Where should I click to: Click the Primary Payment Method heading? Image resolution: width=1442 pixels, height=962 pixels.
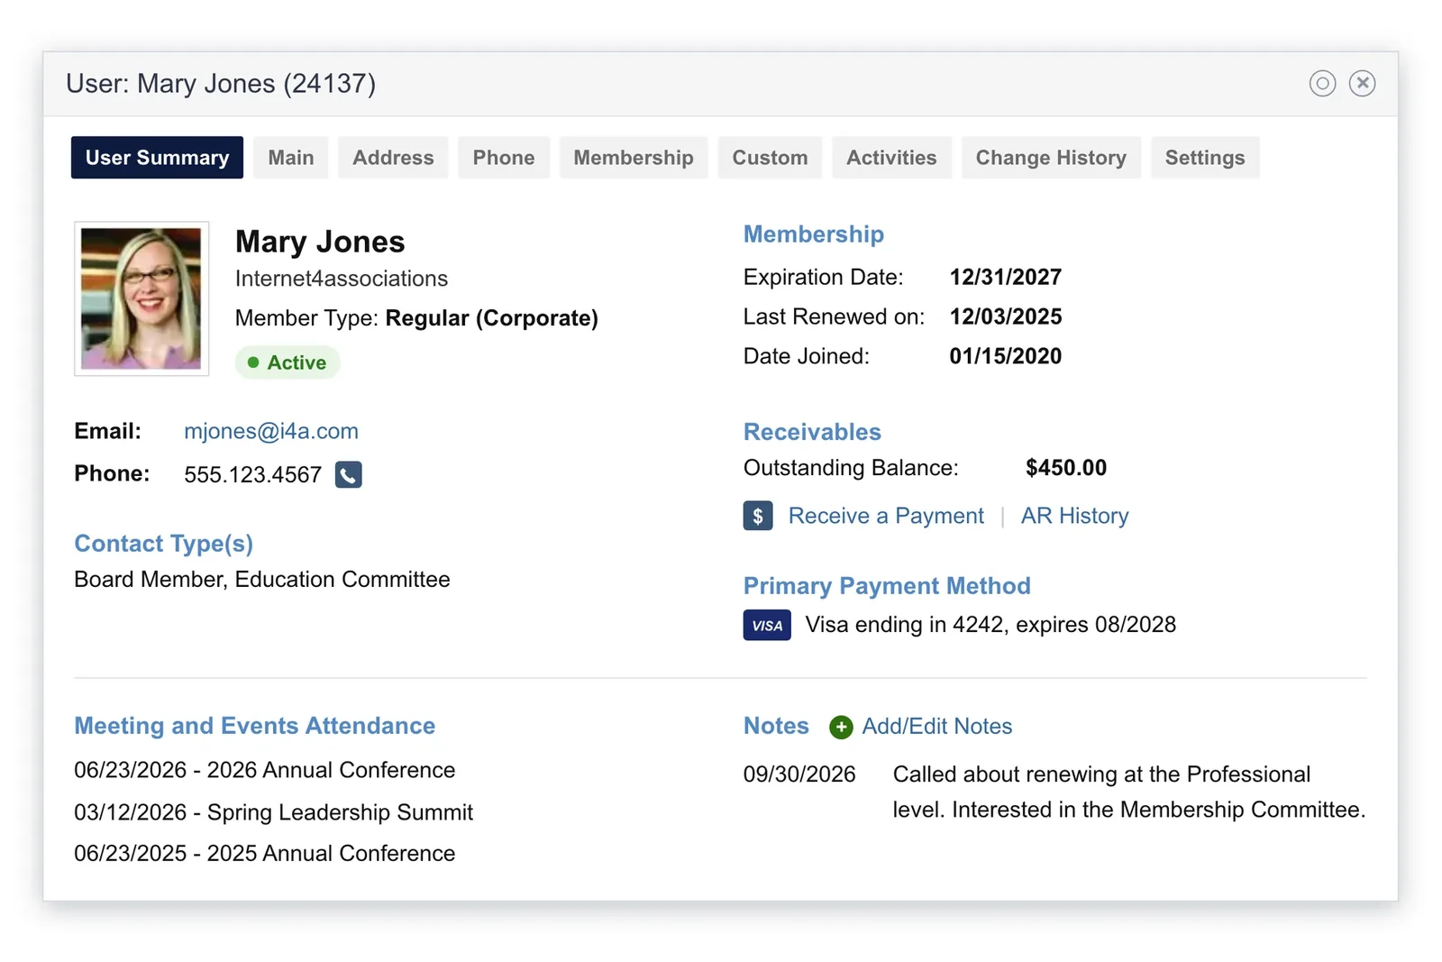coord(887,586)
